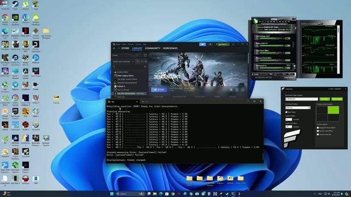The height and width of the screenshot is (197, 351).
Task: Open Steam menu in Steam window
Action: click(118, 44)
